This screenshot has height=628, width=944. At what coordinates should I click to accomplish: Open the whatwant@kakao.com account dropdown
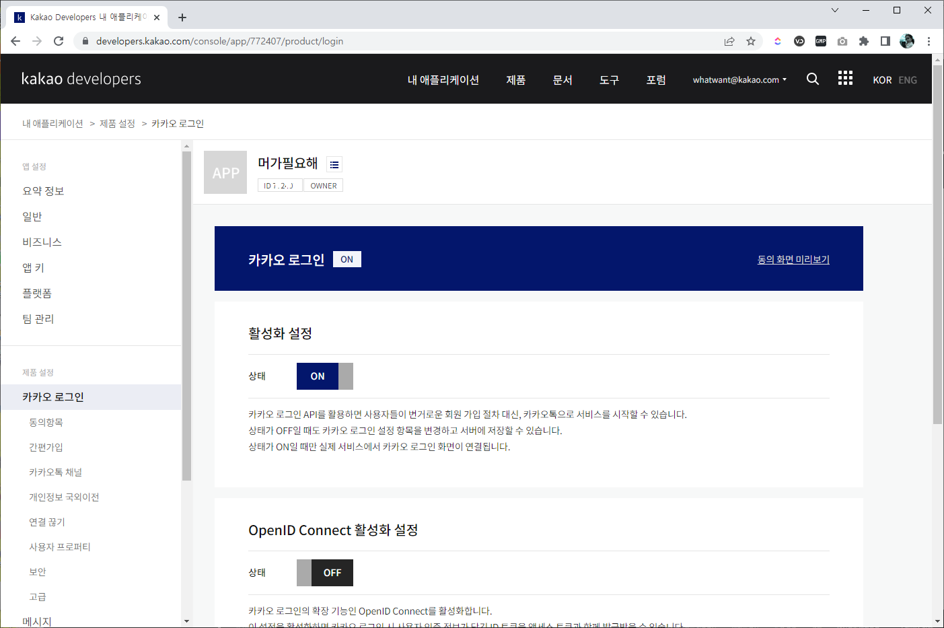[739, 79]
